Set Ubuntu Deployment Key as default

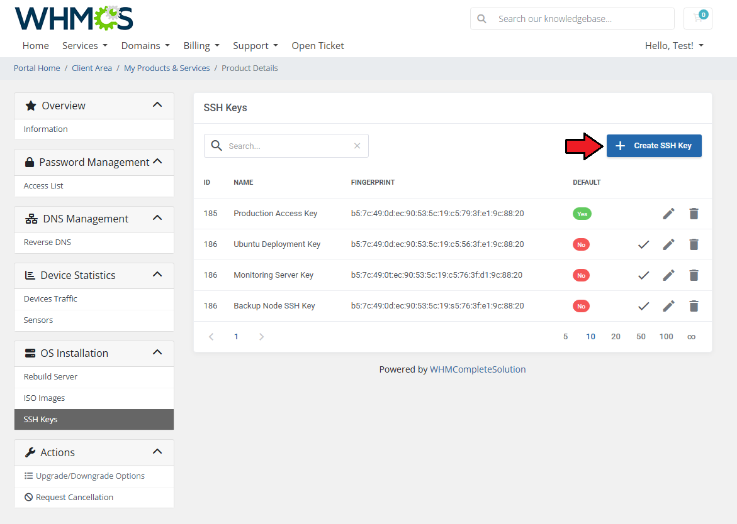(643, 244)
